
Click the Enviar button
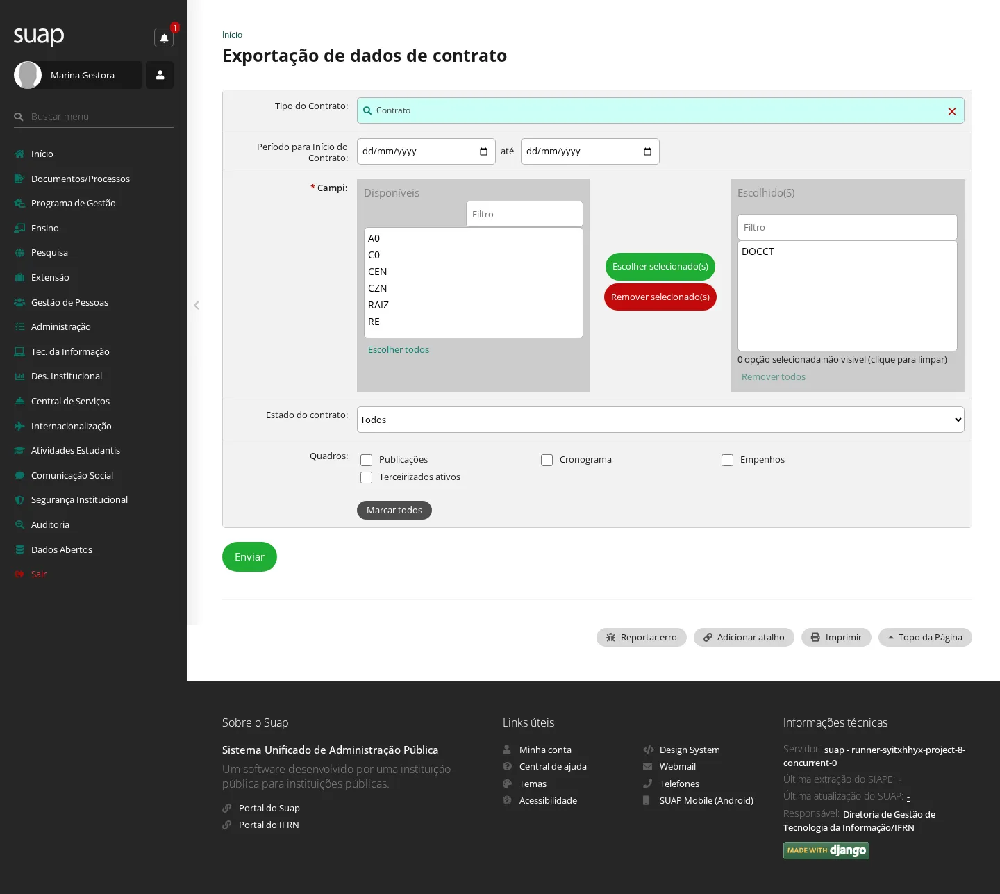tap(249, 557)
